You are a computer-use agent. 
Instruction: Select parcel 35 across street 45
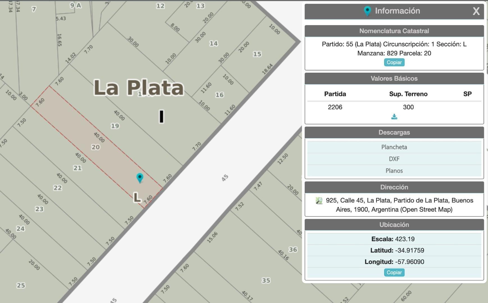coord(266,280)
